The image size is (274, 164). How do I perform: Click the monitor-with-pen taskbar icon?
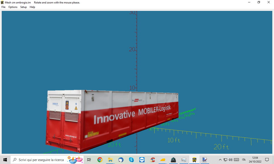click(205, 160)
